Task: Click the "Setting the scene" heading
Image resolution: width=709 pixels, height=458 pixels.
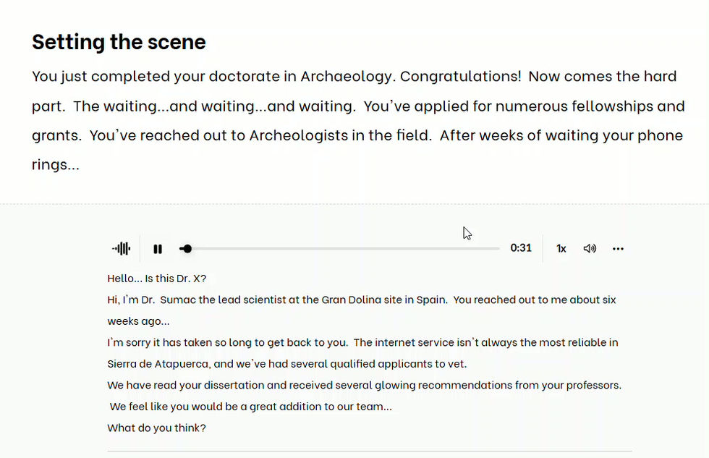Action: click(x=119, y=42)
